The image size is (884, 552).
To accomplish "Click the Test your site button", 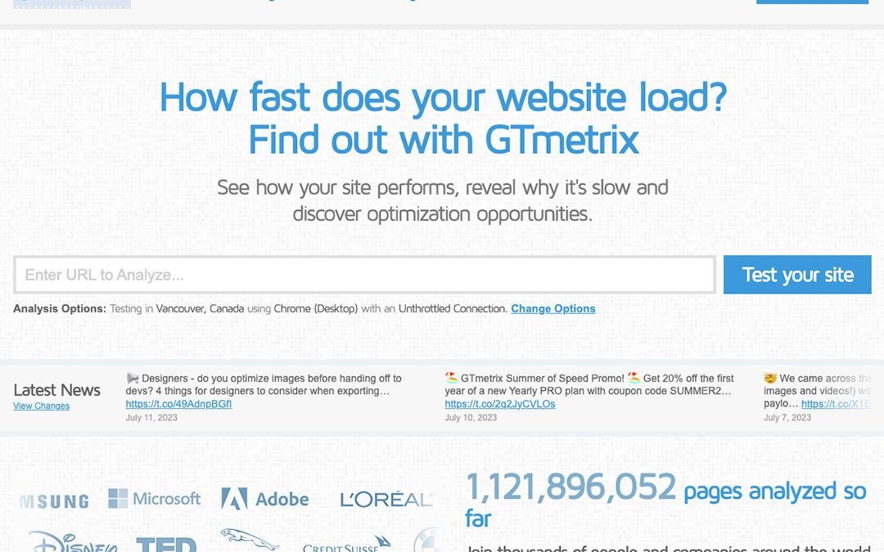I will tap(797, 275).
